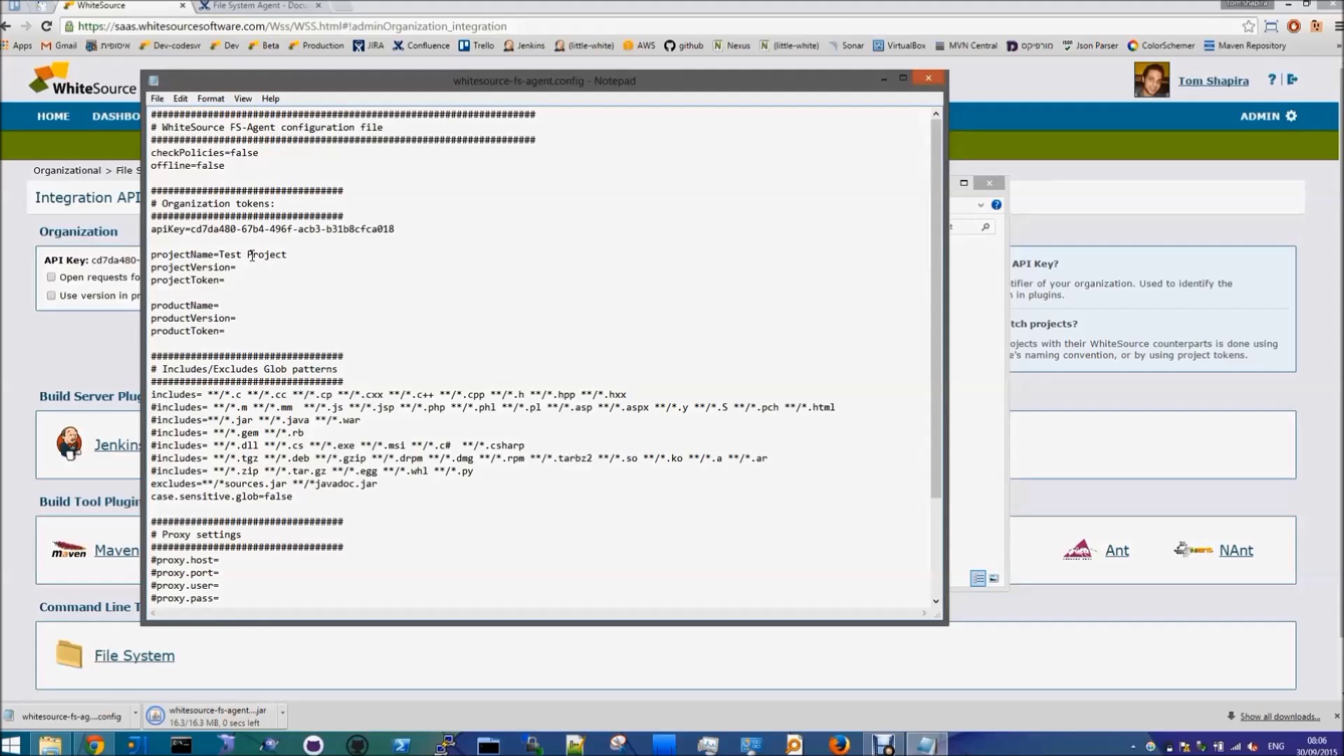Open the Jenkins plugin link
The width and height of the screenshot is (1344, 756).
click(x=117, y=444)
